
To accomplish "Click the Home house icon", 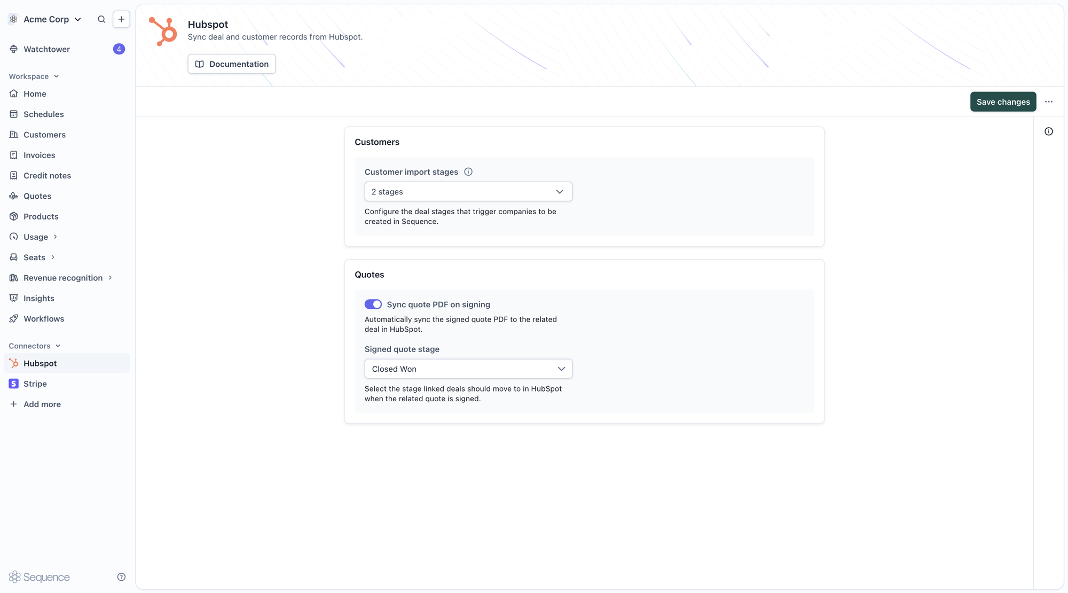I will pyautogui.click(x=14, y=94).
